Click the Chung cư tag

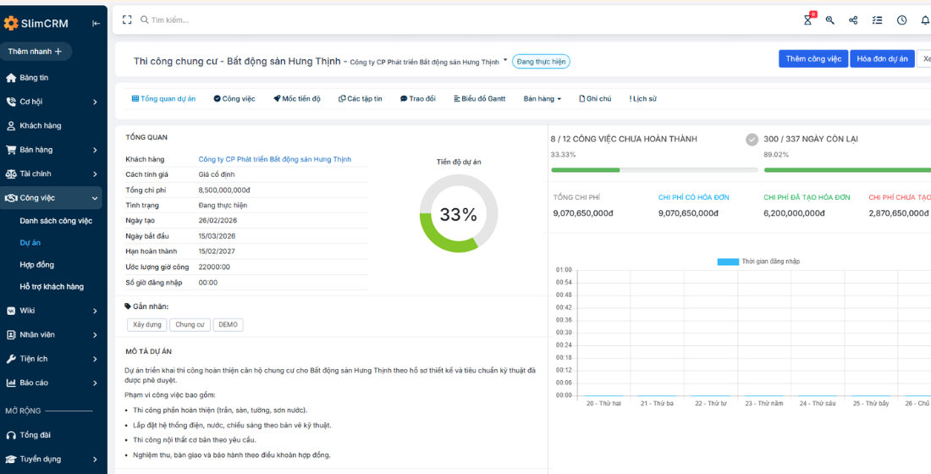[190, 325]
